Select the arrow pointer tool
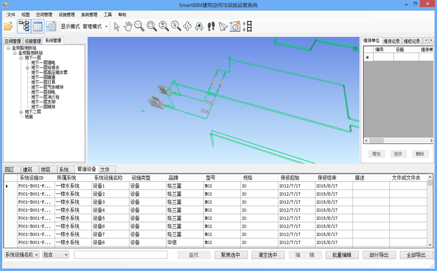437x271 pixels. (117, 26)
